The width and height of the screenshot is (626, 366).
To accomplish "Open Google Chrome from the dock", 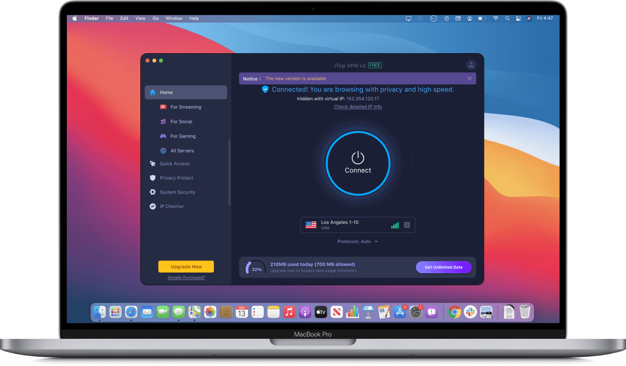I will [454, 312].
